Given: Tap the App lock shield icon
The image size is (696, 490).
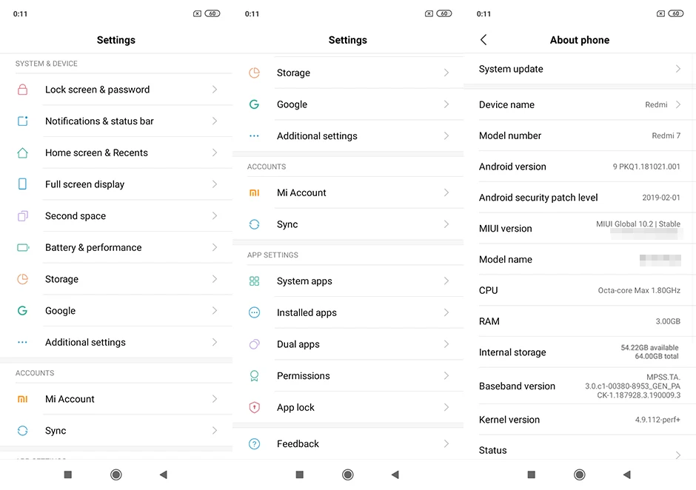Looking at the screenshot, I should 255,407.
